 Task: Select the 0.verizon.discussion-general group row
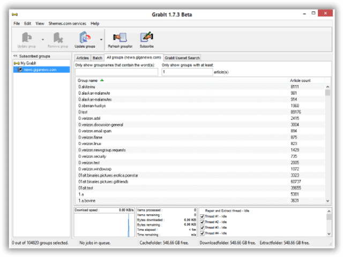click(x=200, y=125)
